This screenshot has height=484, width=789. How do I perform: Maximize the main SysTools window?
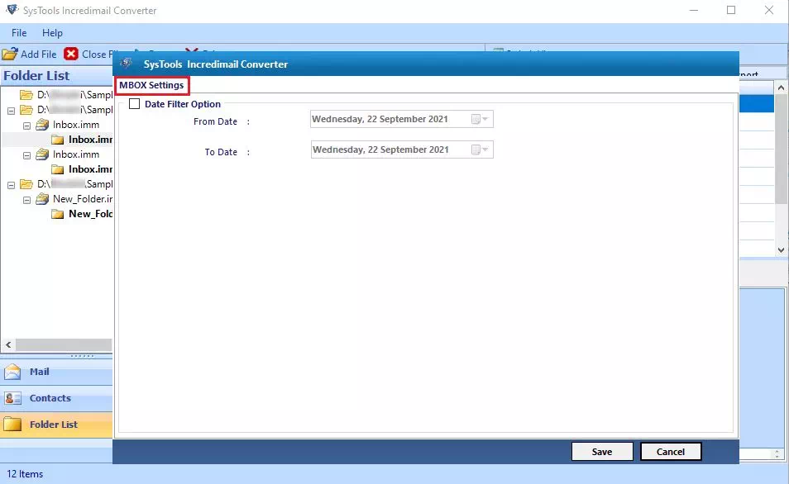731,10
